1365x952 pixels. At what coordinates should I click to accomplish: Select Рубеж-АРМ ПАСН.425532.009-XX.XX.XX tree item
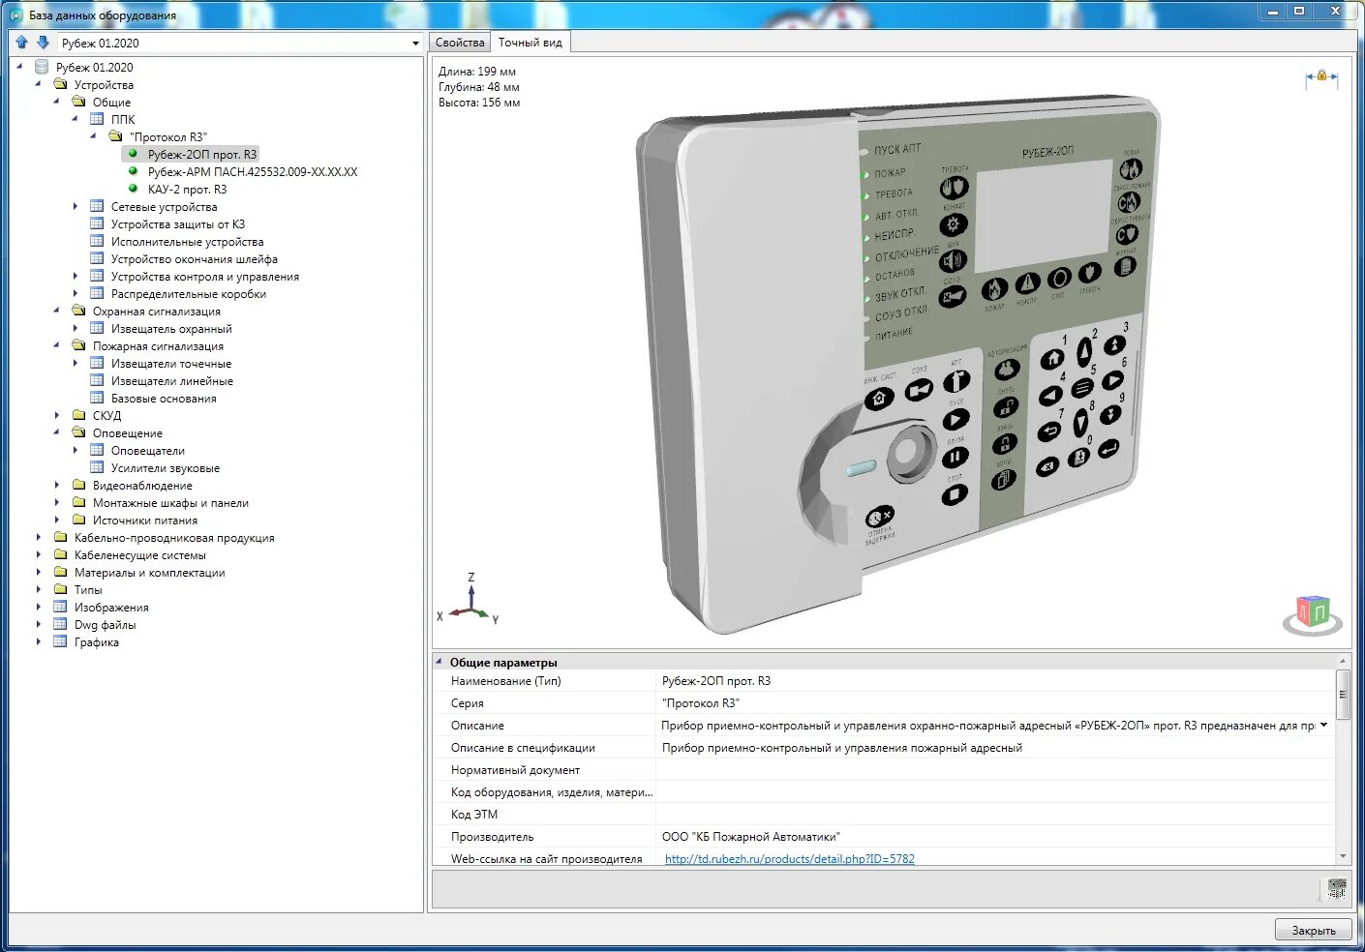(x=253, y=171)
